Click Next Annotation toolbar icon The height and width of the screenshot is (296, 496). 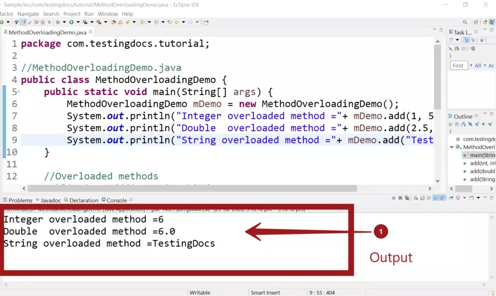142,22
